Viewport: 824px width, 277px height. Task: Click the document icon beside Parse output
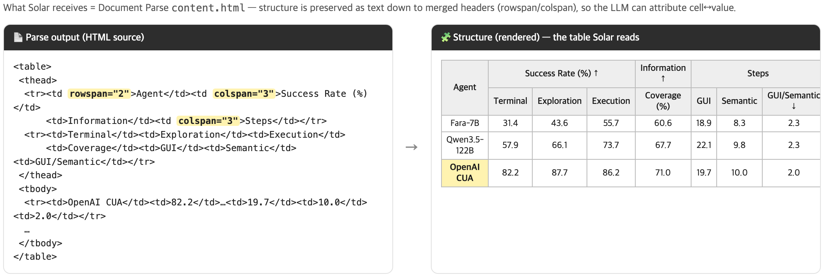click(x=18, y=37)
